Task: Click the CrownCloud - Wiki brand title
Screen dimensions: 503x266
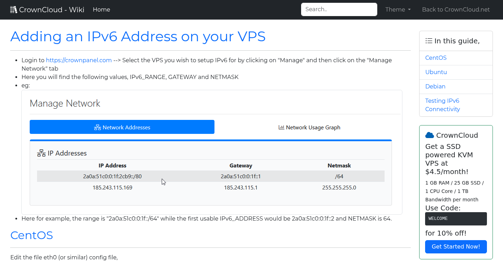Action: click(52, 9)
